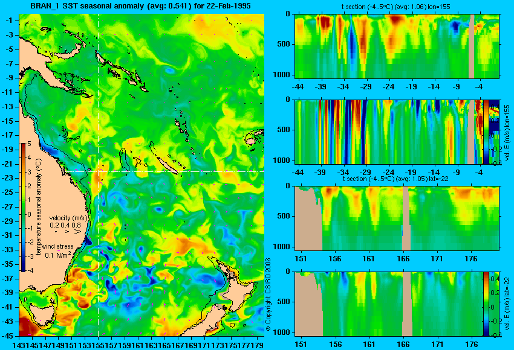The image size is (514, 350).
Task: Click the lat=-22 velocity E colorbar
Action: pyautogui.click(x=486, y=304)
